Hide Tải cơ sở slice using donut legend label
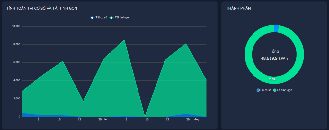Image resolution: width=329 pixels, height=130 pixels. pos(265,90)
